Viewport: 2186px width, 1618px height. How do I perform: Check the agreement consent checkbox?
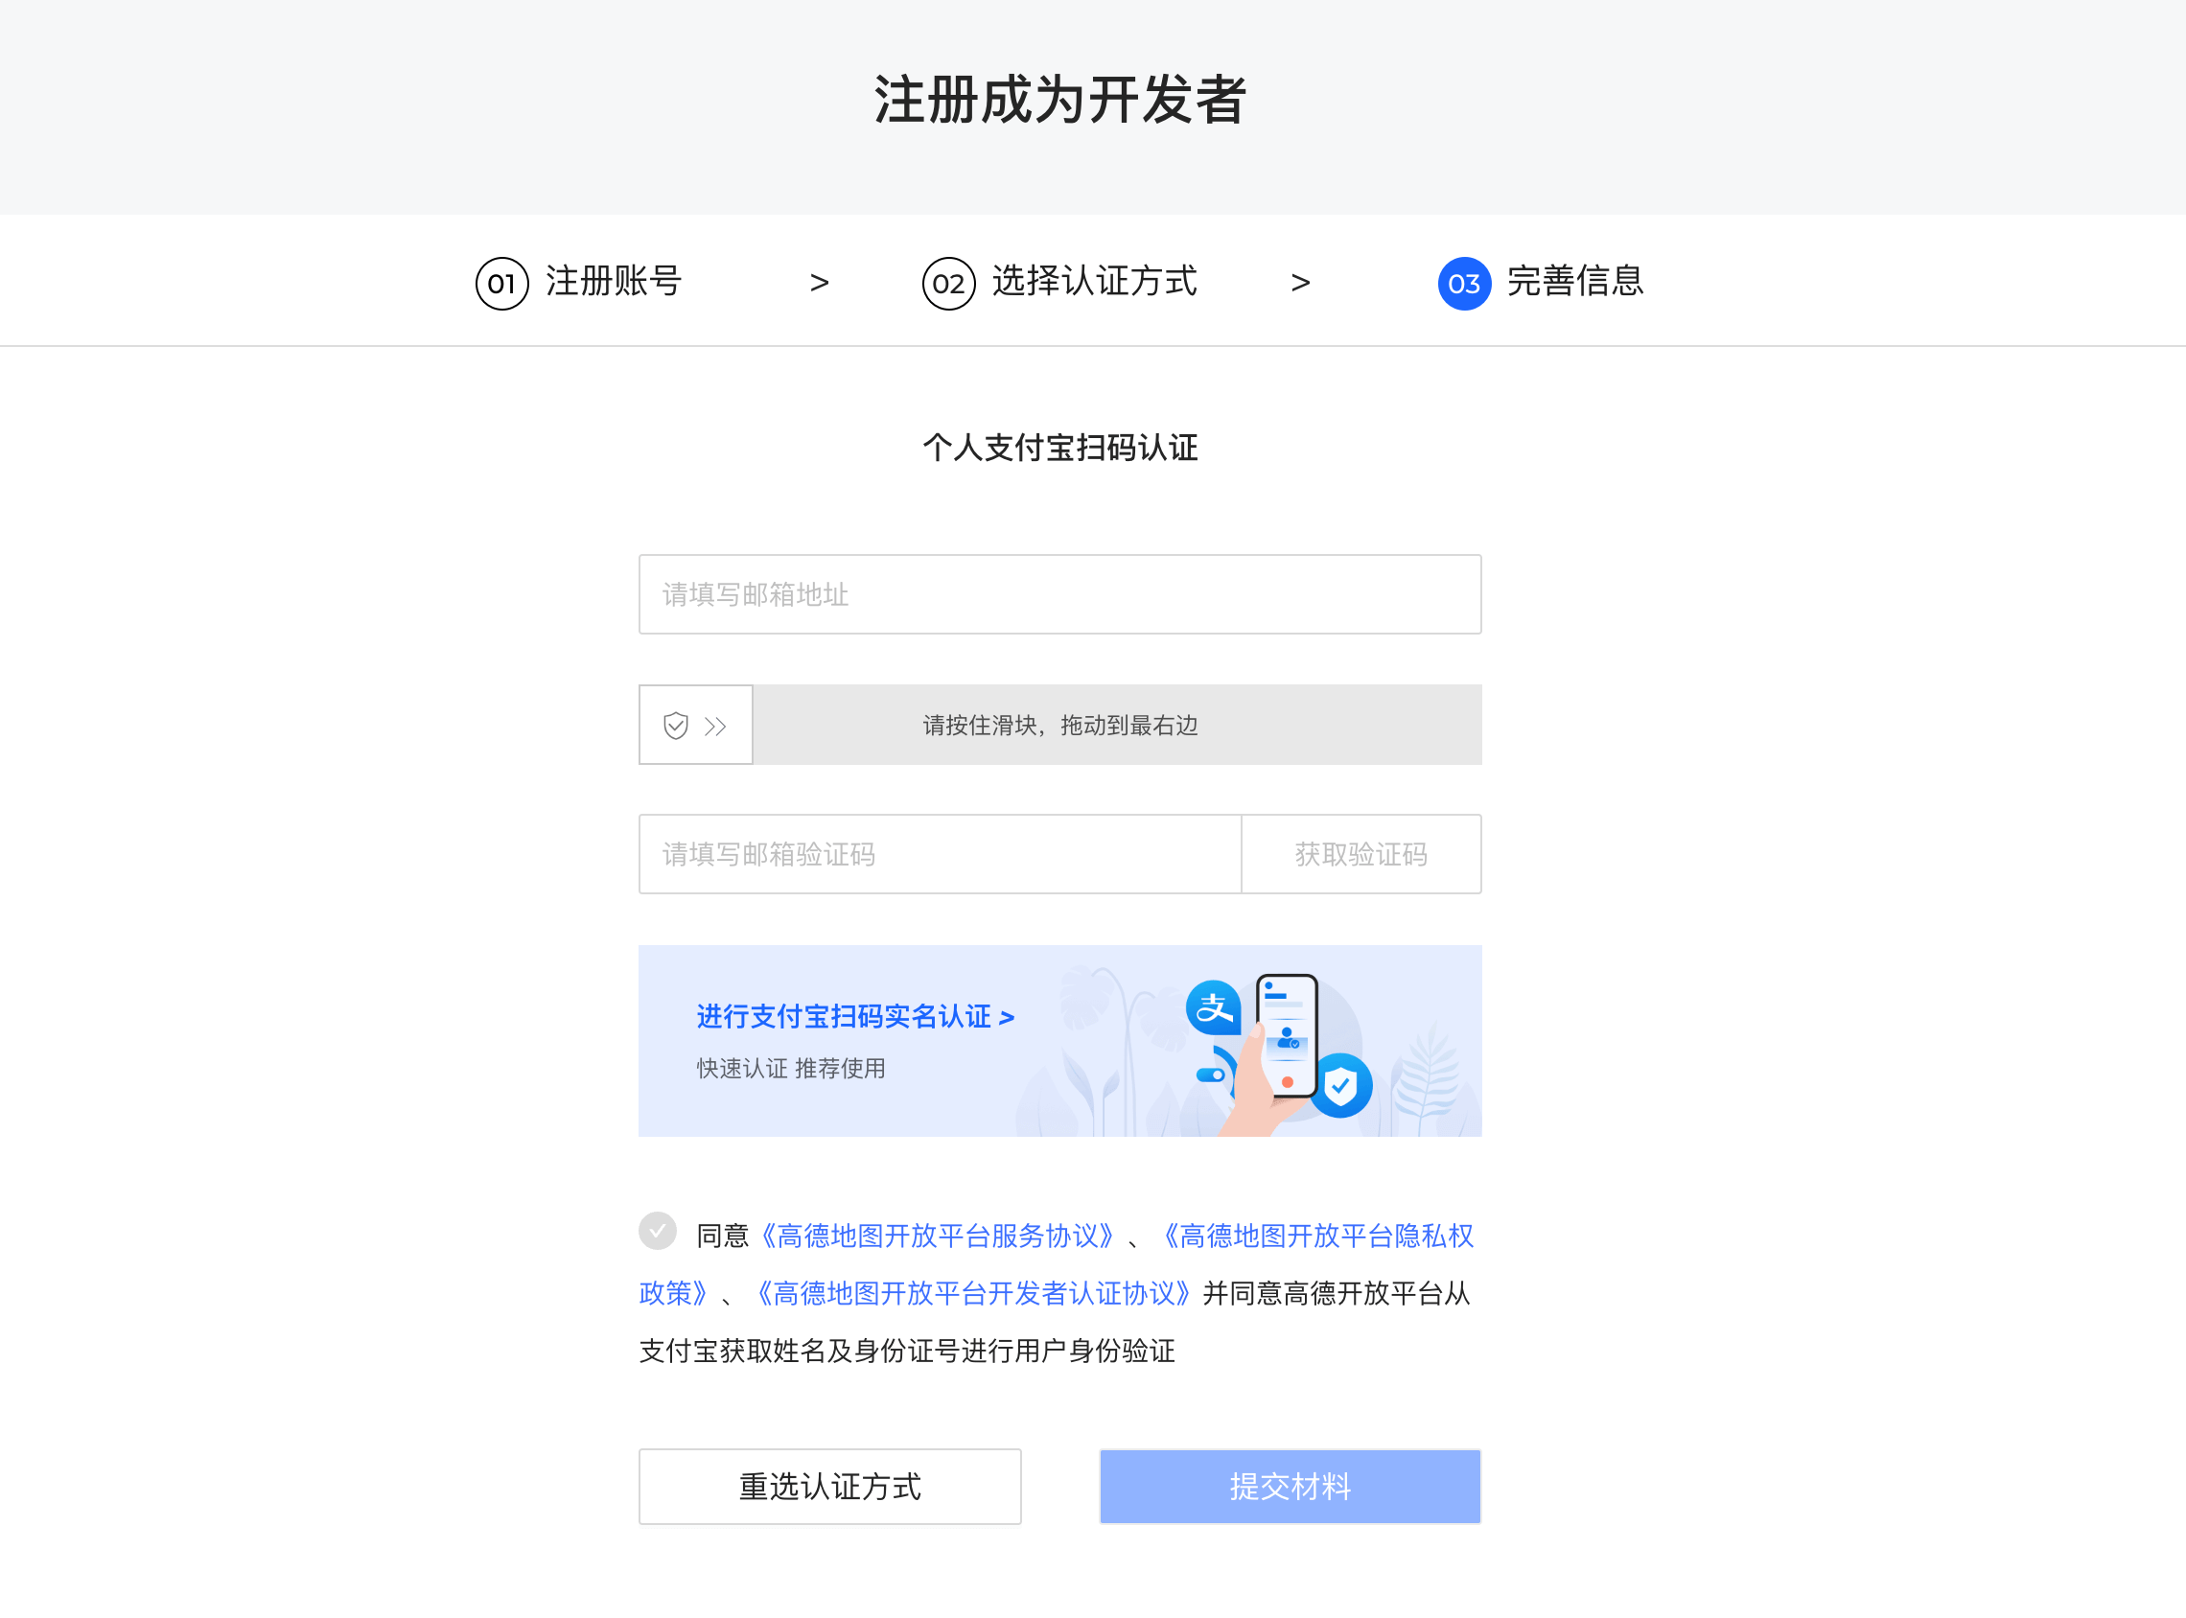point(657,1231)
